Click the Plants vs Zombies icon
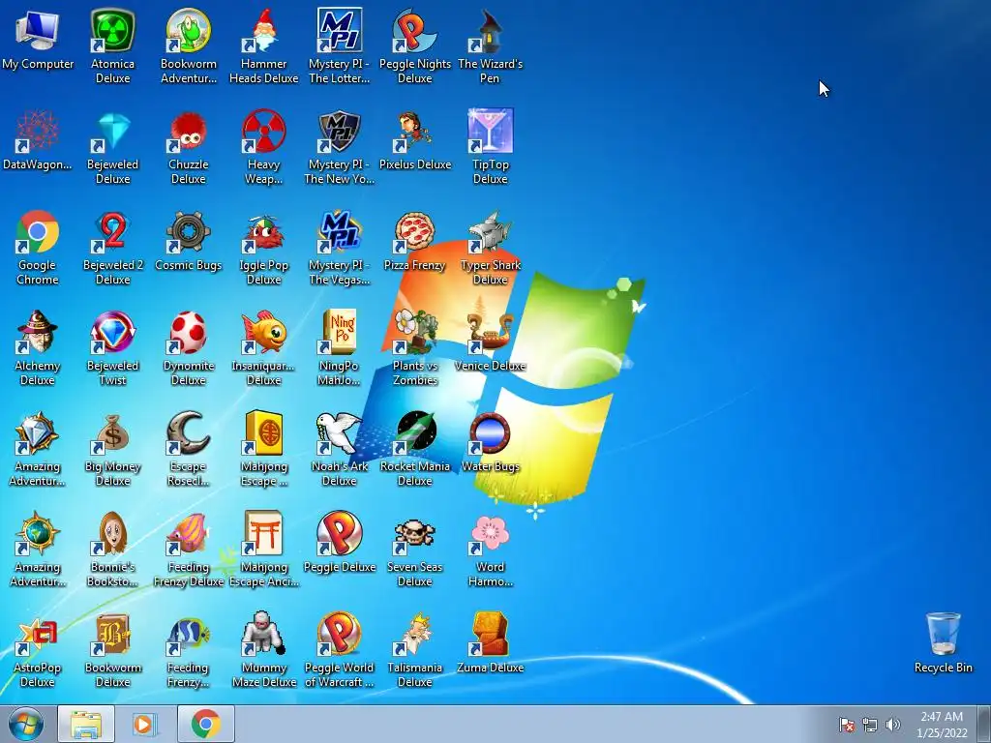991x743 pixels. pos(414,332)
